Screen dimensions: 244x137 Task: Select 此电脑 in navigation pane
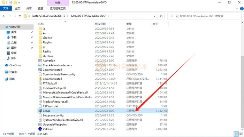(x=13, y=72)
